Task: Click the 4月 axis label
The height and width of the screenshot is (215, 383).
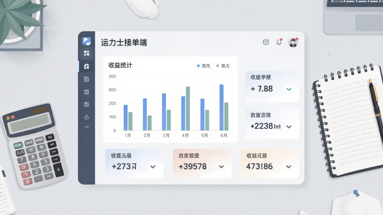Action: (x=185, y=135)
